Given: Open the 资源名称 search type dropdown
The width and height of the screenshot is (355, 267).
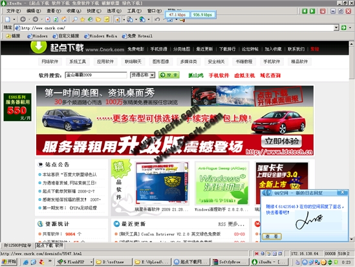Looking at the screenshot, I should (153, 75).
